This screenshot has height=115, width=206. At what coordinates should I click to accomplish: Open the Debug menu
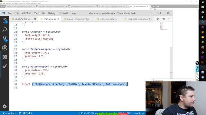pyautogui.click(x=52, y=13)
